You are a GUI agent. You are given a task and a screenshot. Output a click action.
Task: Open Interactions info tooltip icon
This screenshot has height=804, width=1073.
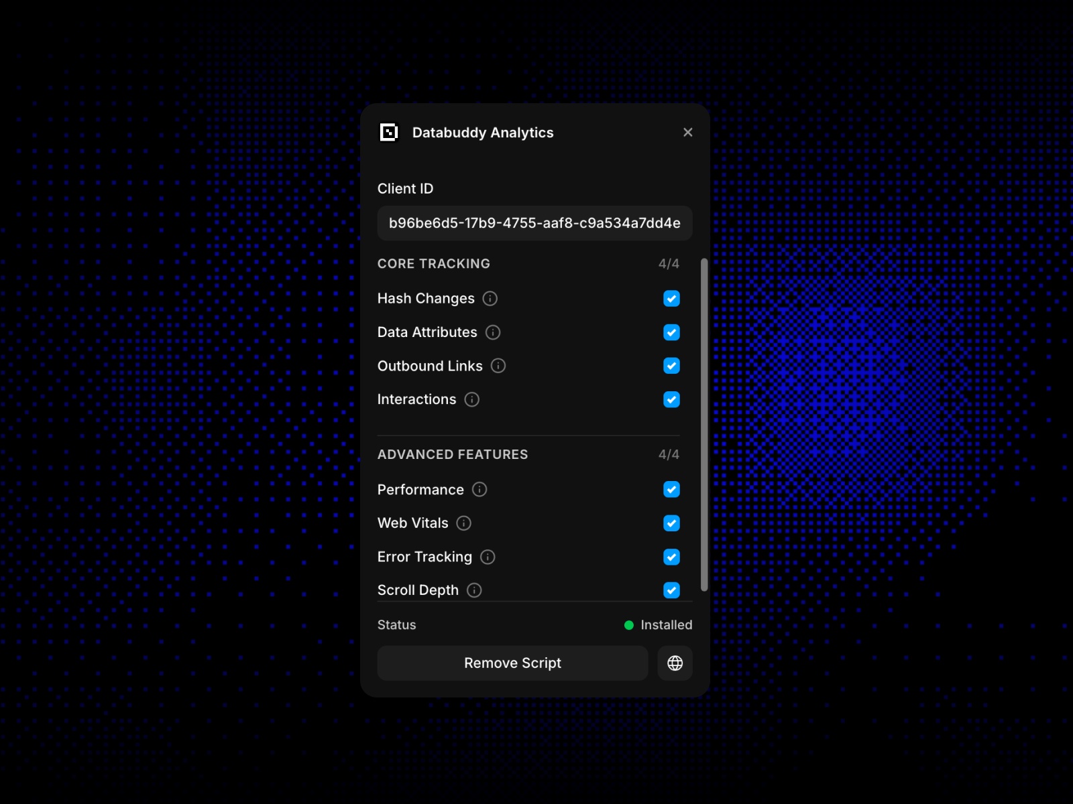472,400
